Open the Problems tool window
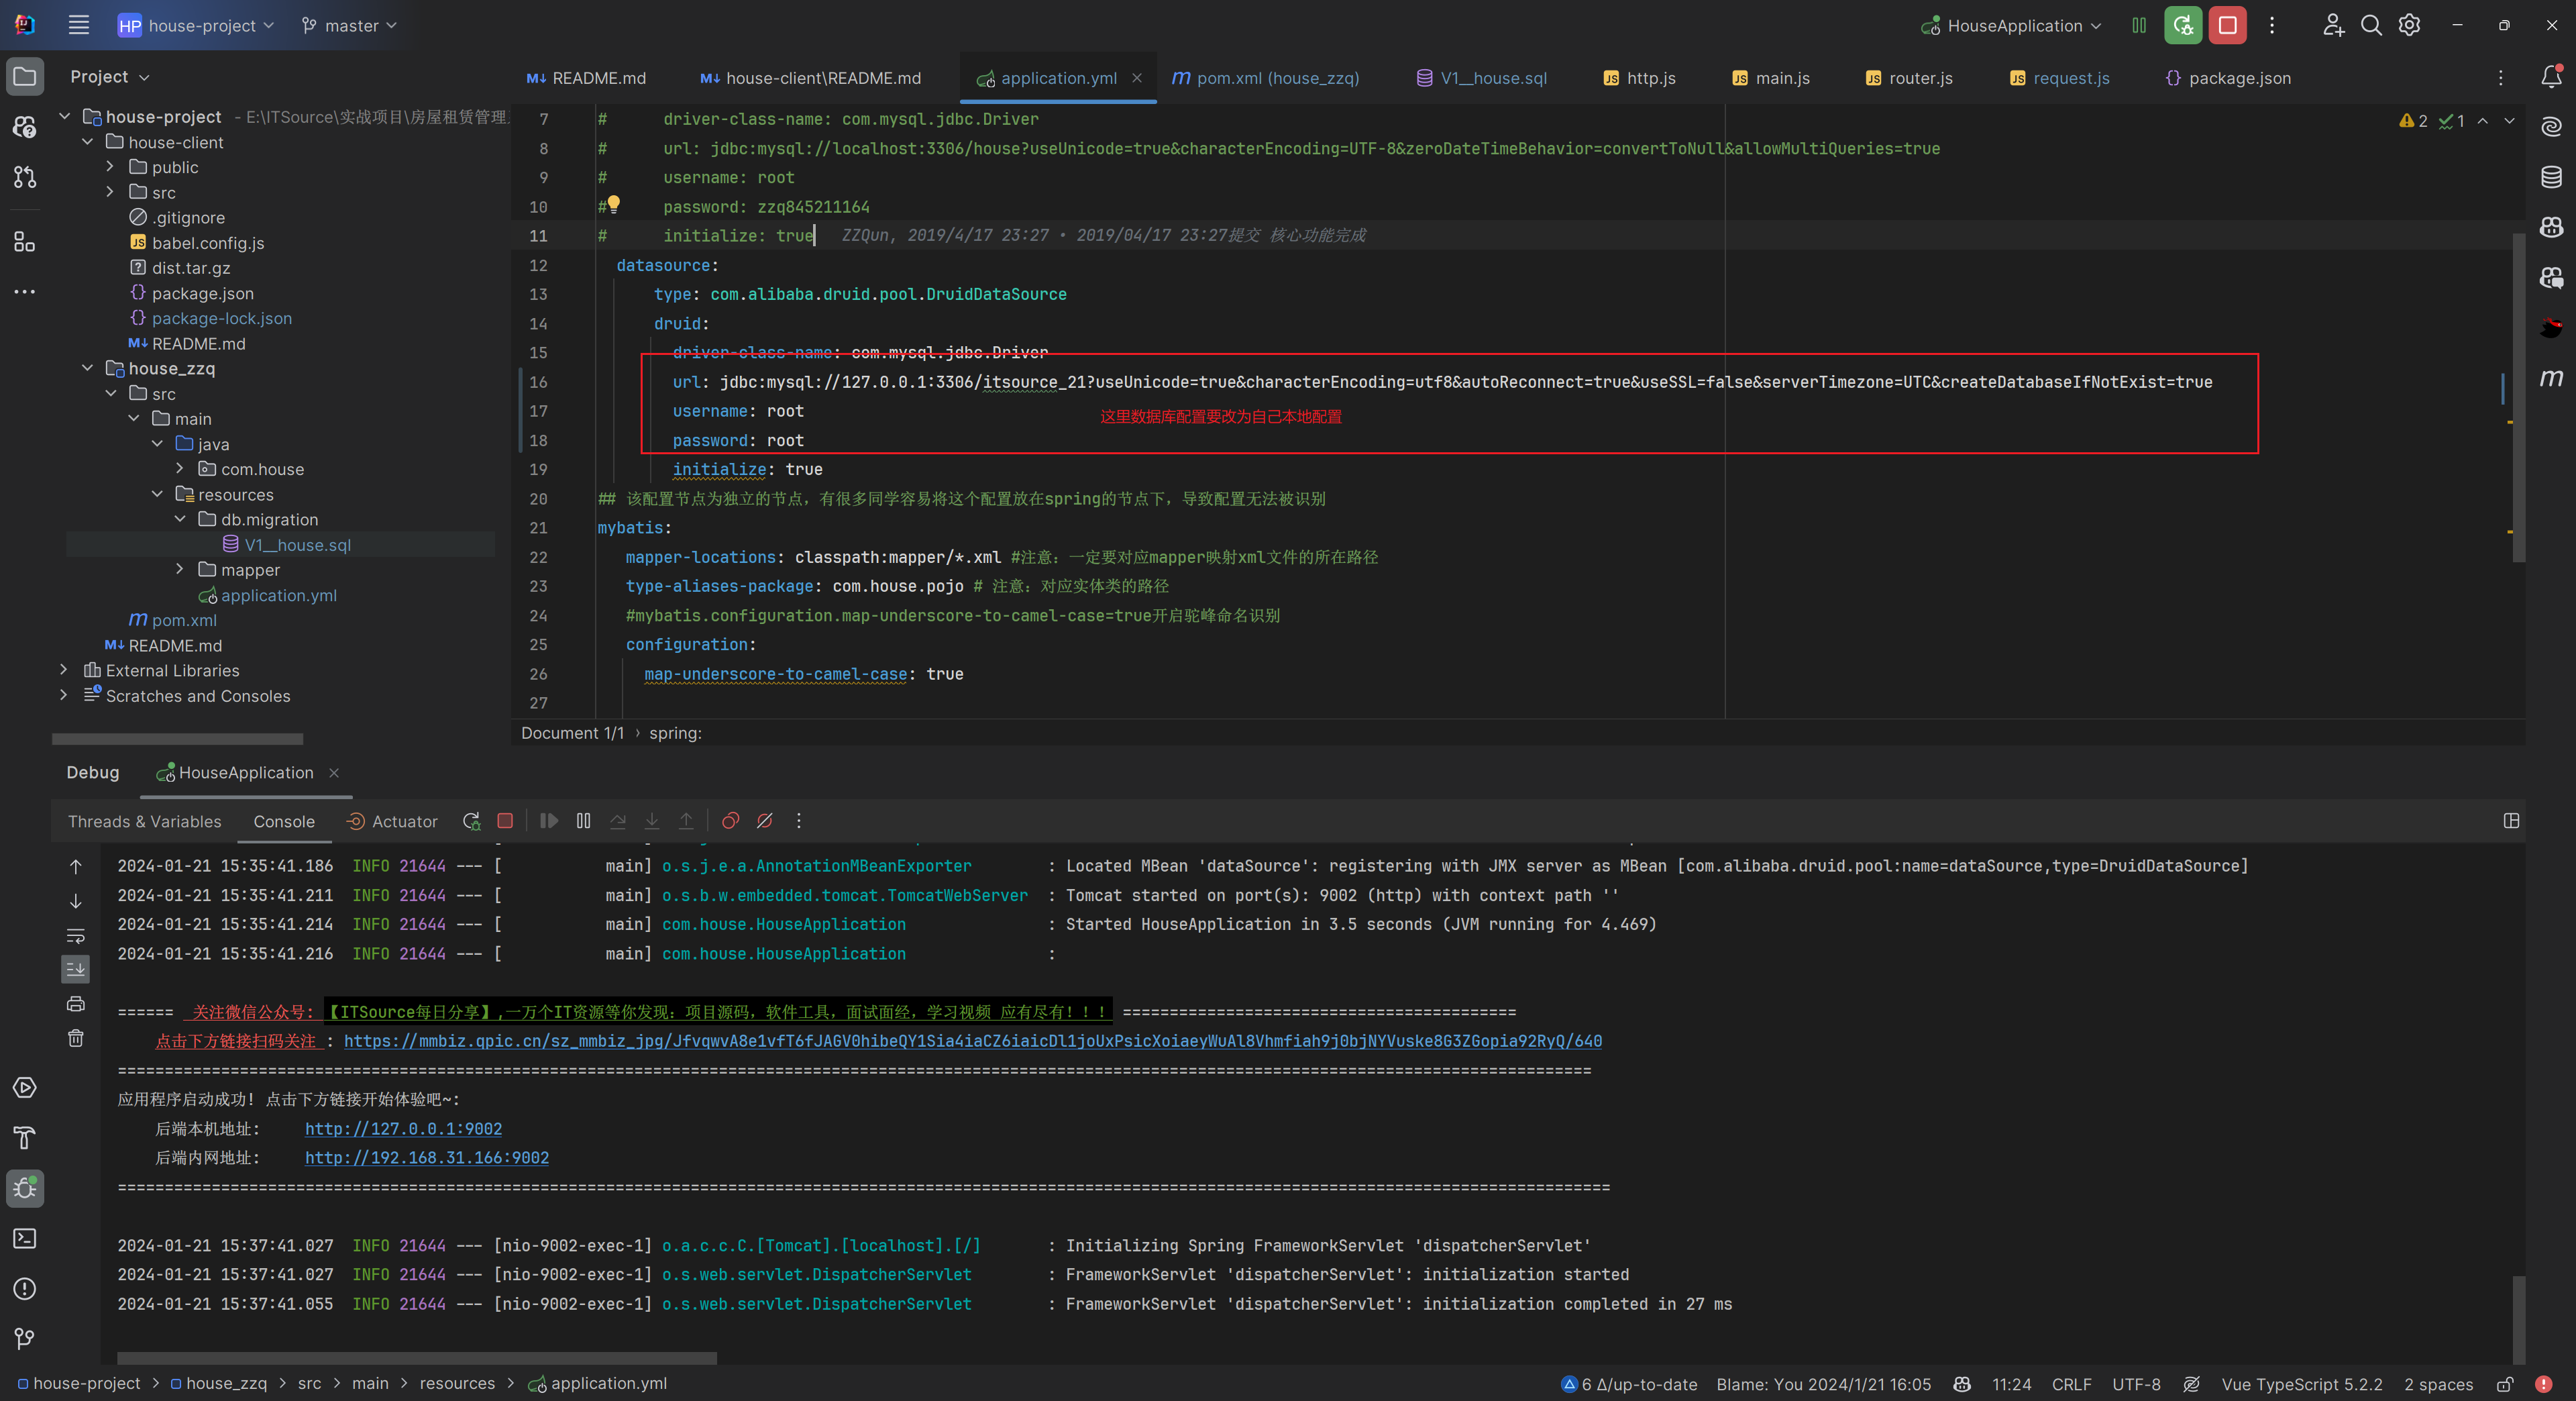The width and height of the screenshot is (2576, 1401). [25, 1288]
